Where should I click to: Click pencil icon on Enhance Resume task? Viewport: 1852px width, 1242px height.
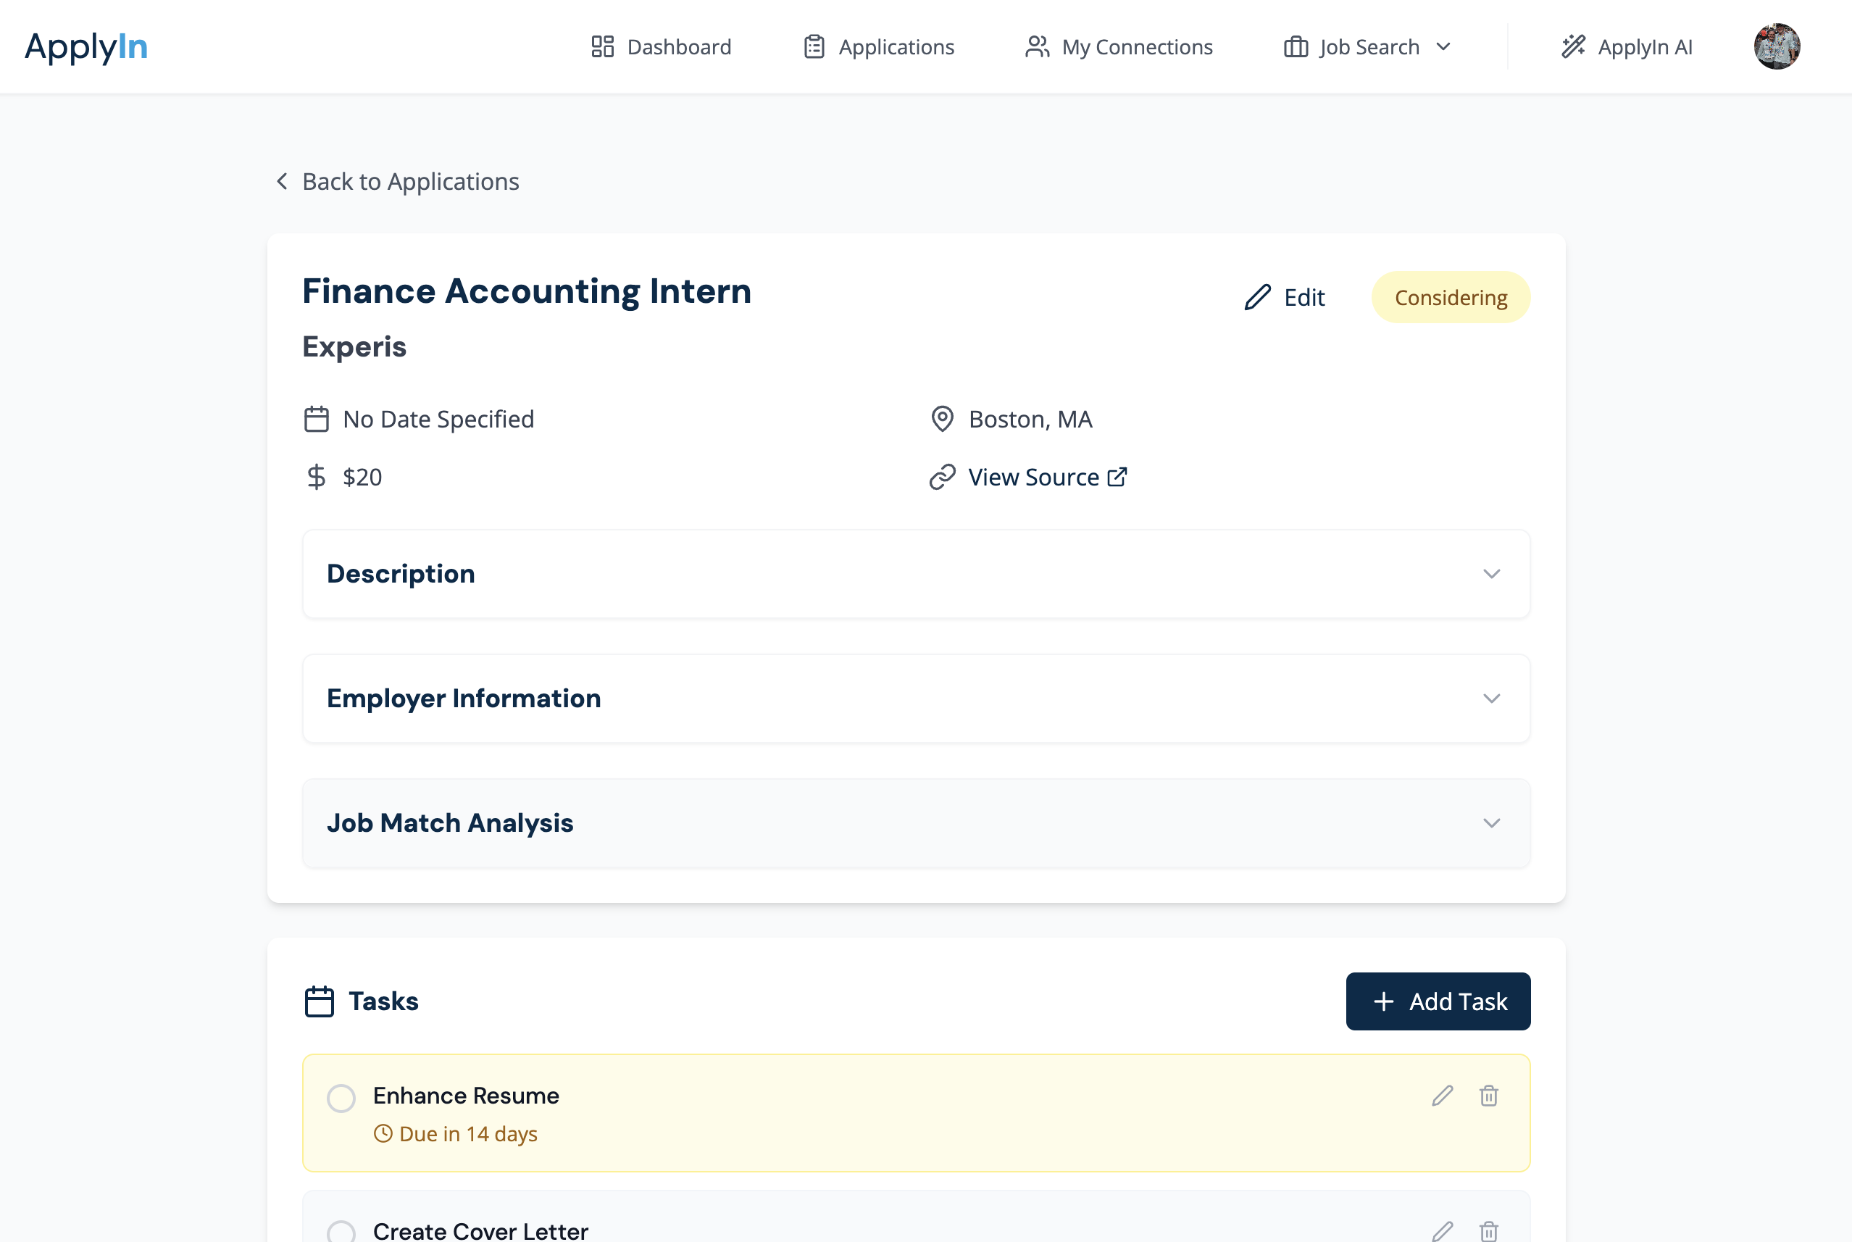[x=1442, y=1096]
